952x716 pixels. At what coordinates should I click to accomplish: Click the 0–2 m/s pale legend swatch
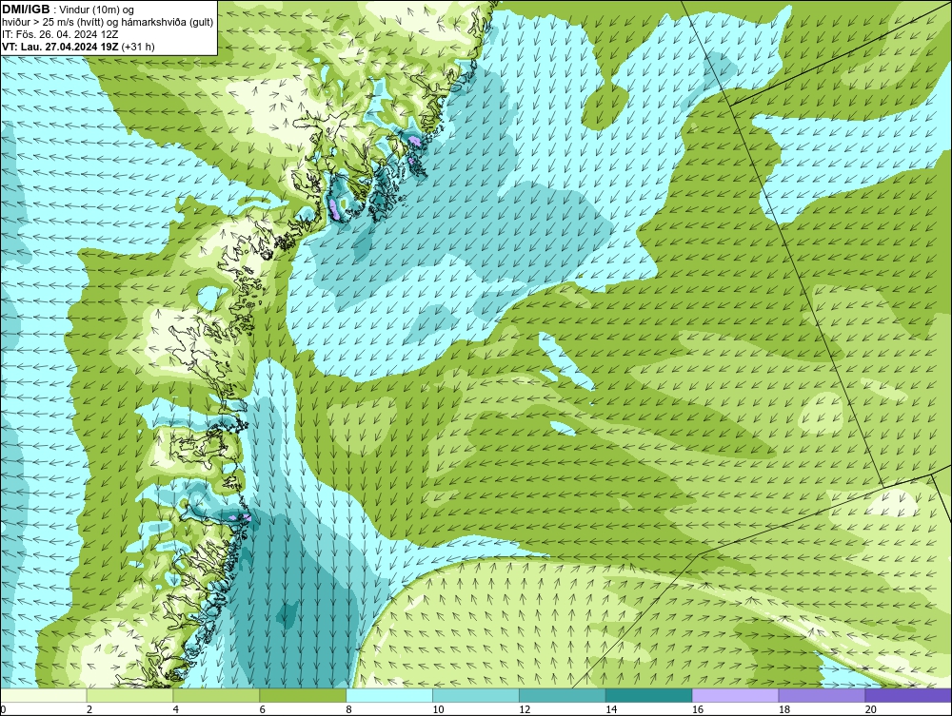(x=44, y=695)
